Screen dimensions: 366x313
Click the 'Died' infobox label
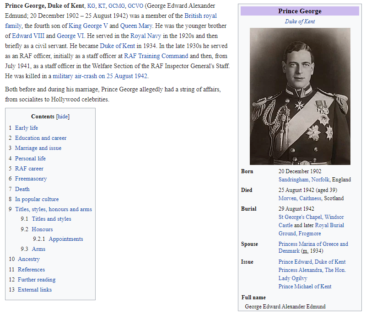pos(247,190)
